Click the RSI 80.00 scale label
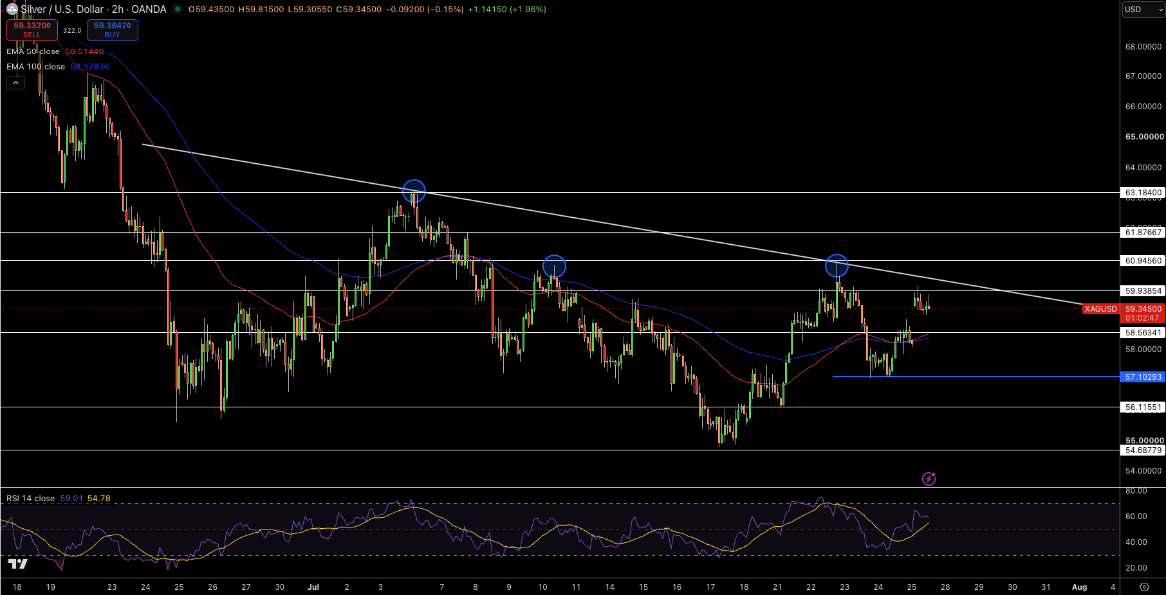The height and width of the screenshot is (595, 1166). [x=1136, y=491]
